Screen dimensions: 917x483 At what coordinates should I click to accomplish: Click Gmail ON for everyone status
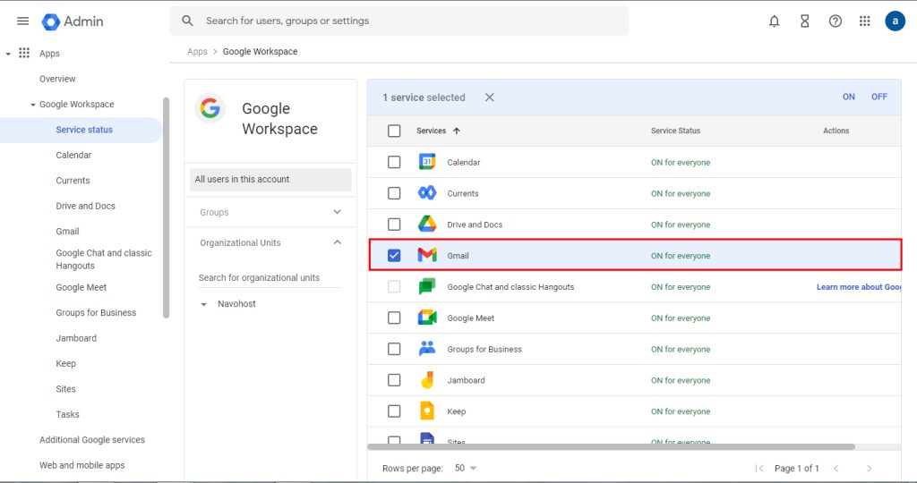(681, 256)
